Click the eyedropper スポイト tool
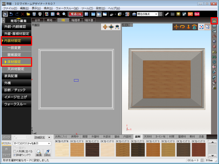This screenshot has height=164, width=219. click(x=47, y=153)
